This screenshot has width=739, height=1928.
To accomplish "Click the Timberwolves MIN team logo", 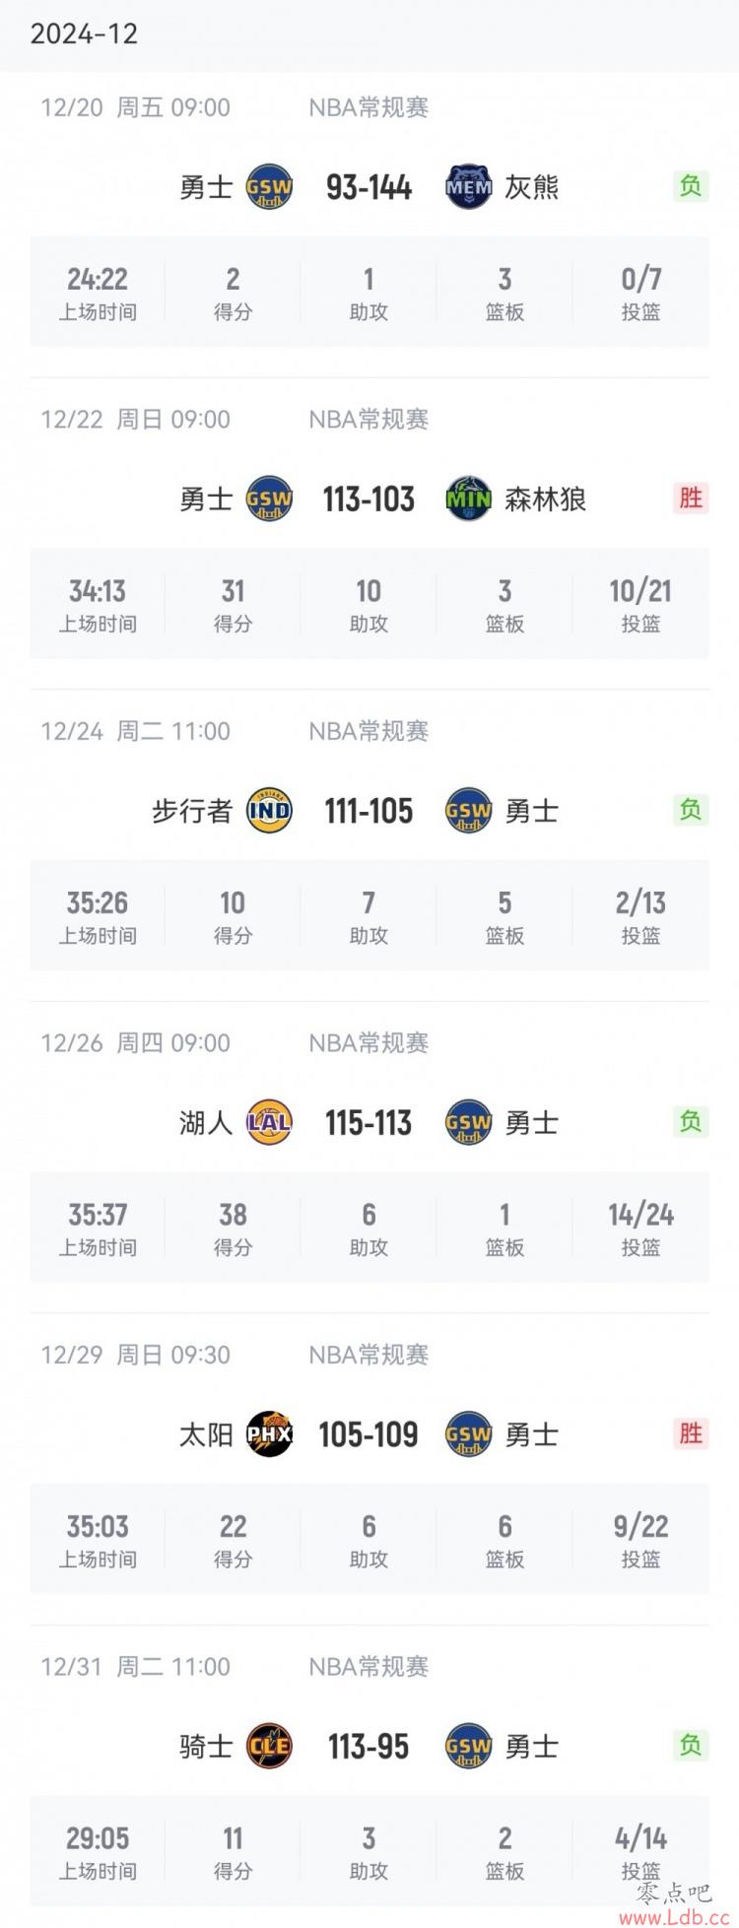I will [x=469, y=499].
